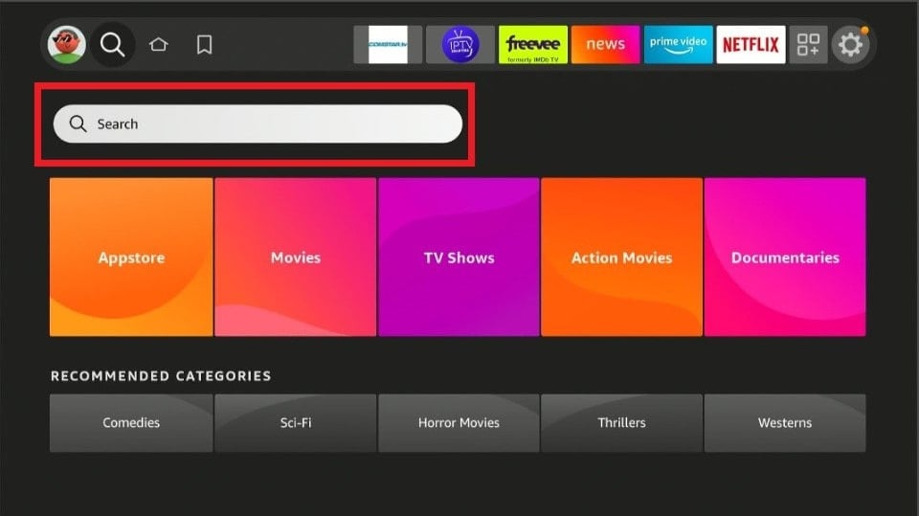This screenshot has height=516, width=919.
Task: Browse the Movies category tile
Action: point(296,258)
